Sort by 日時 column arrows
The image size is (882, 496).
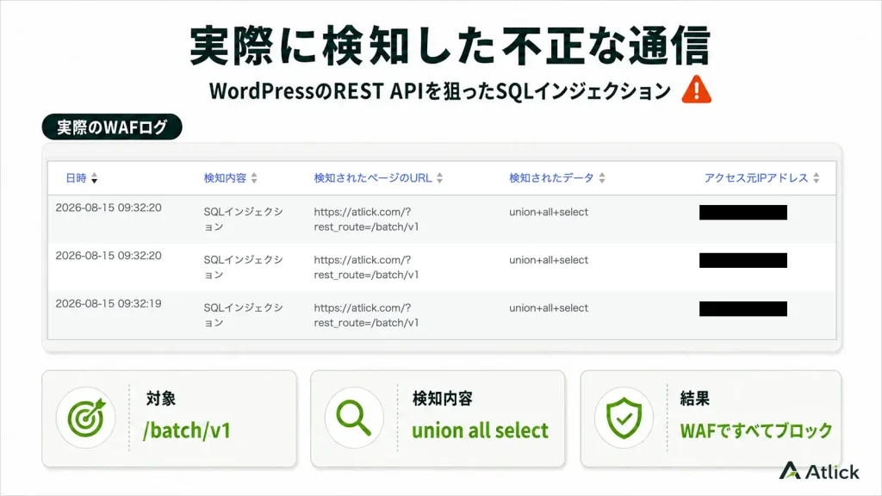tap(95, 178)
